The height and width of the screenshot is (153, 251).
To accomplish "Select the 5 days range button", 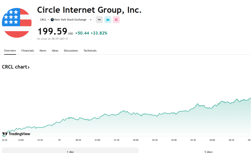I will (x=208, y=151).
